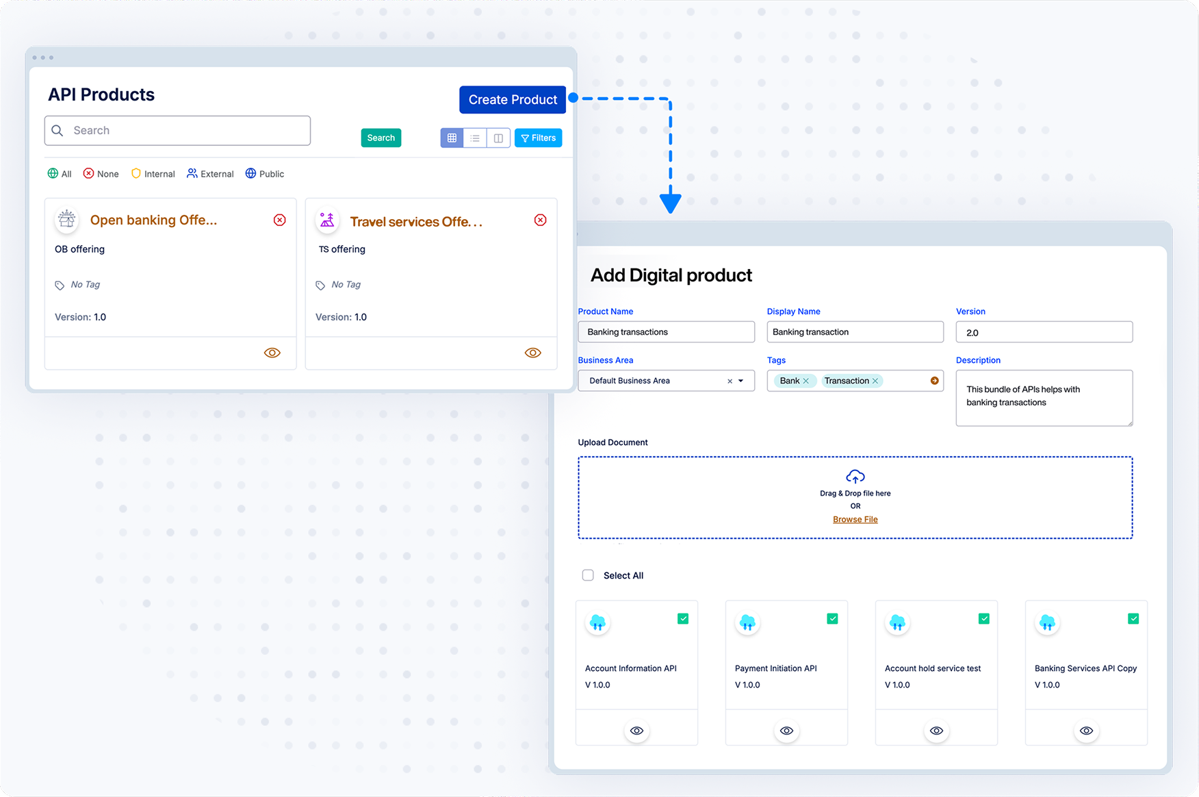The width and height of the screenshot is (1199, 797).
Task: View Travel services Offering via eye icon
Action: (533, 353)
